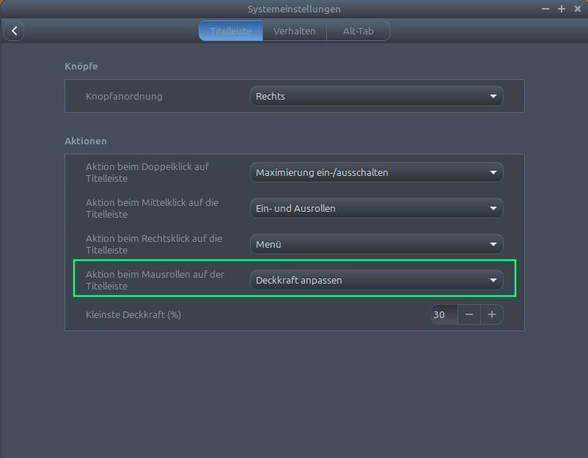The image size is (588, 458).
Task: Increase Kleinste Deckkraft with the plus button
Action: [493, 314]
